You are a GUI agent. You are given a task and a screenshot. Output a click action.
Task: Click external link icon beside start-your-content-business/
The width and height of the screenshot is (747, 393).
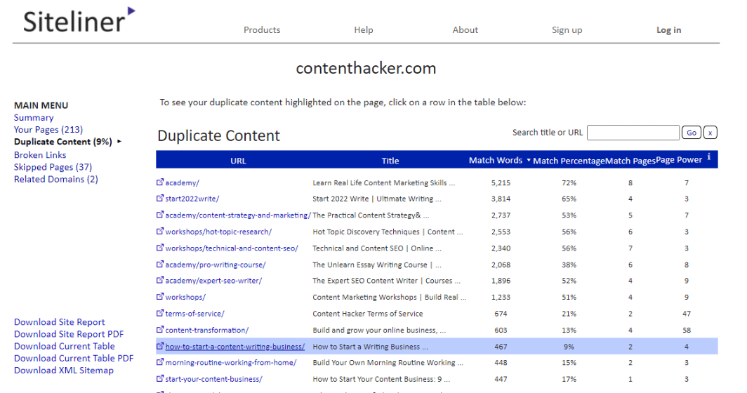tap(160, 379)
